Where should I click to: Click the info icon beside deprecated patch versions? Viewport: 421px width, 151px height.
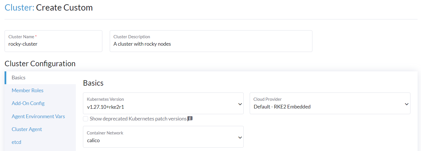click(190, 119)
